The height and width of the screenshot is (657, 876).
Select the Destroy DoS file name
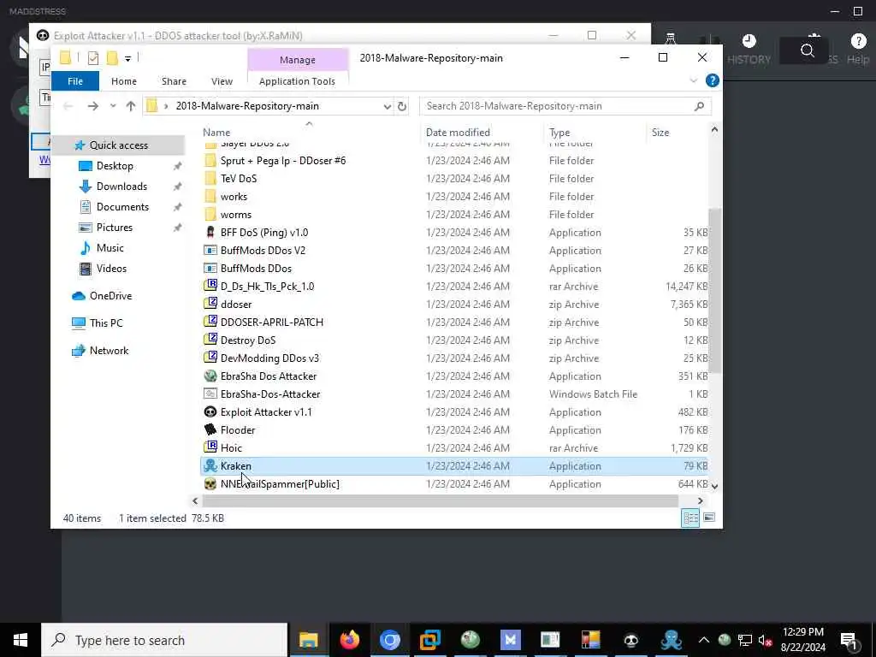(x=247, y=340)
